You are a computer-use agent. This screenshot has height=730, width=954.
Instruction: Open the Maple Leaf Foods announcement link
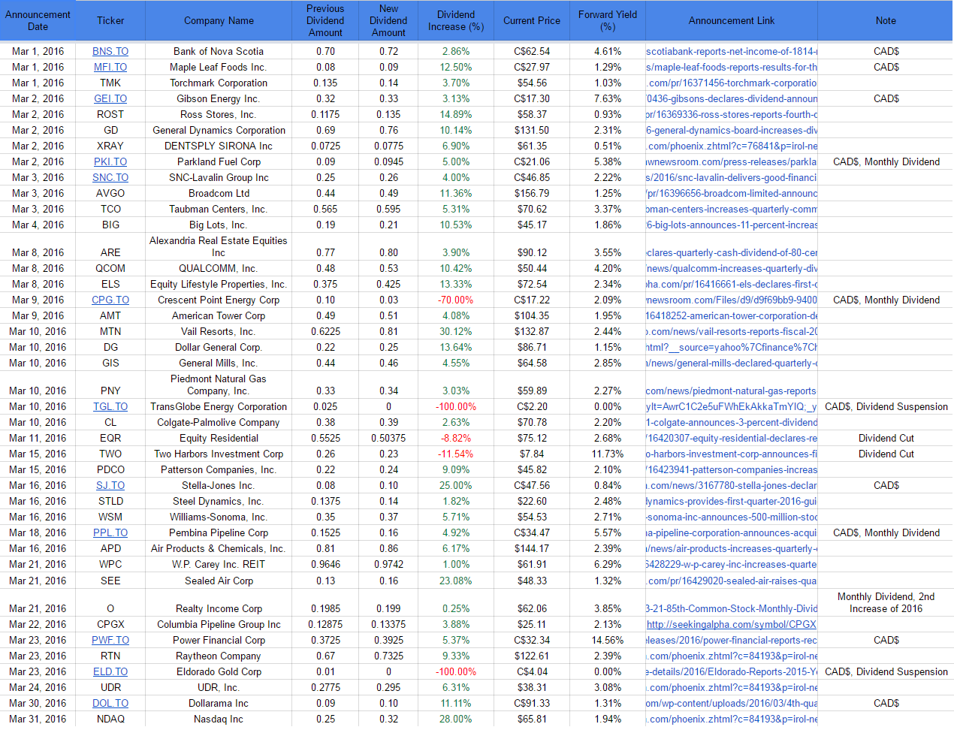(x=732, y=67)
